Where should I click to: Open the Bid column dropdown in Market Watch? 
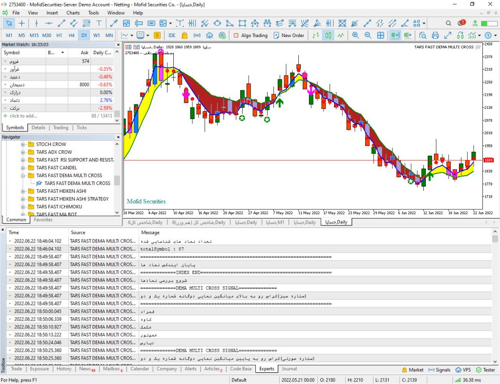(x=63, y=53)
